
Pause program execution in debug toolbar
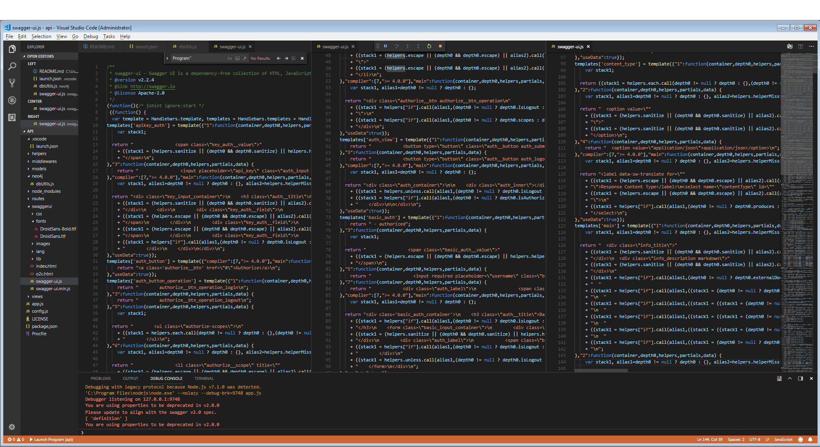tap(385, 46)
